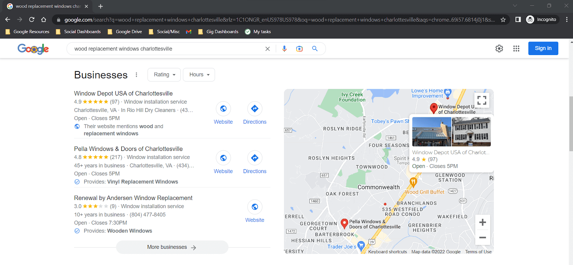Click the address bar URL
This screenshot has height=265, width=573.
[x=279, y=20]
